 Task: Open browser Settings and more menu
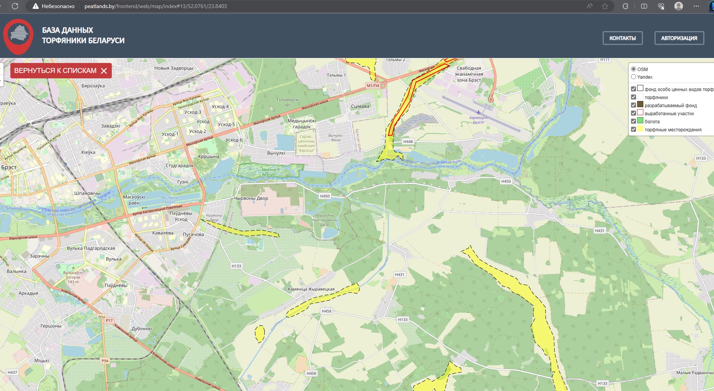(696, 6)
